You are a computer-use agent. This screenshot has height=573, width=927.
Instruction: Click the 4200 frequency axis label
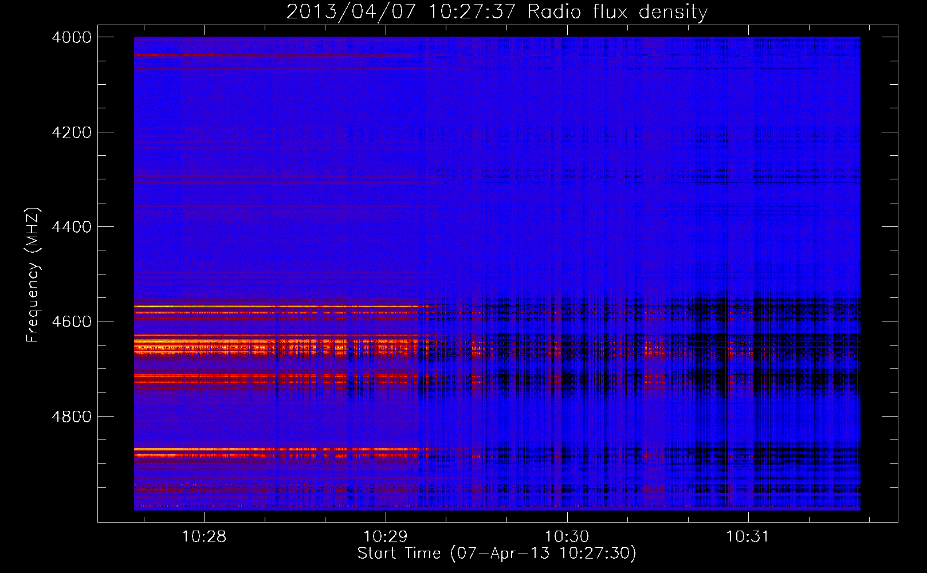(71, 132)
